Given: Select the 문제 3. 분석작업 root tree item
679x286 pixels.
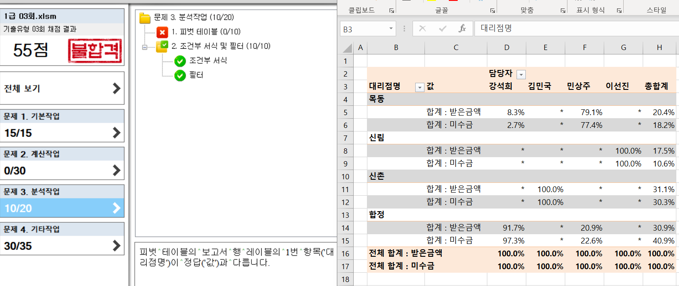Looking at the screenshot, I should (x=193, y=18).
